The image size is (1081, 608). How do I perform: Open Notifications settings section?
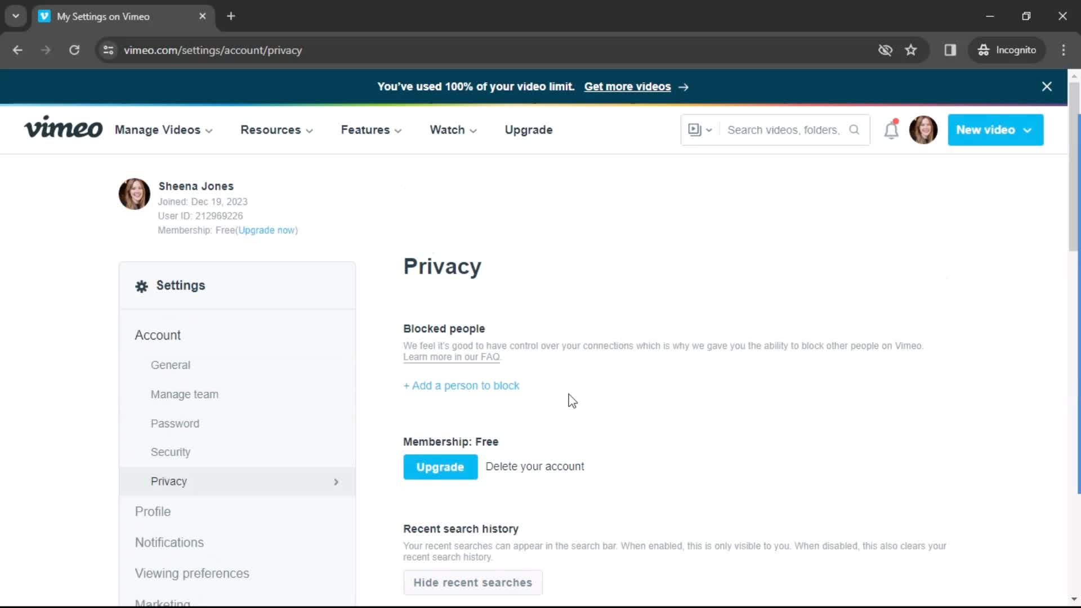coord(169,542)
